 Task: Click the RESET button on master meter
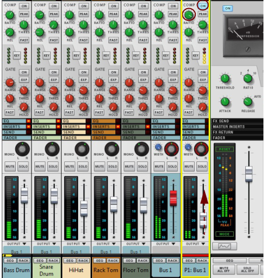pos(224,149)
